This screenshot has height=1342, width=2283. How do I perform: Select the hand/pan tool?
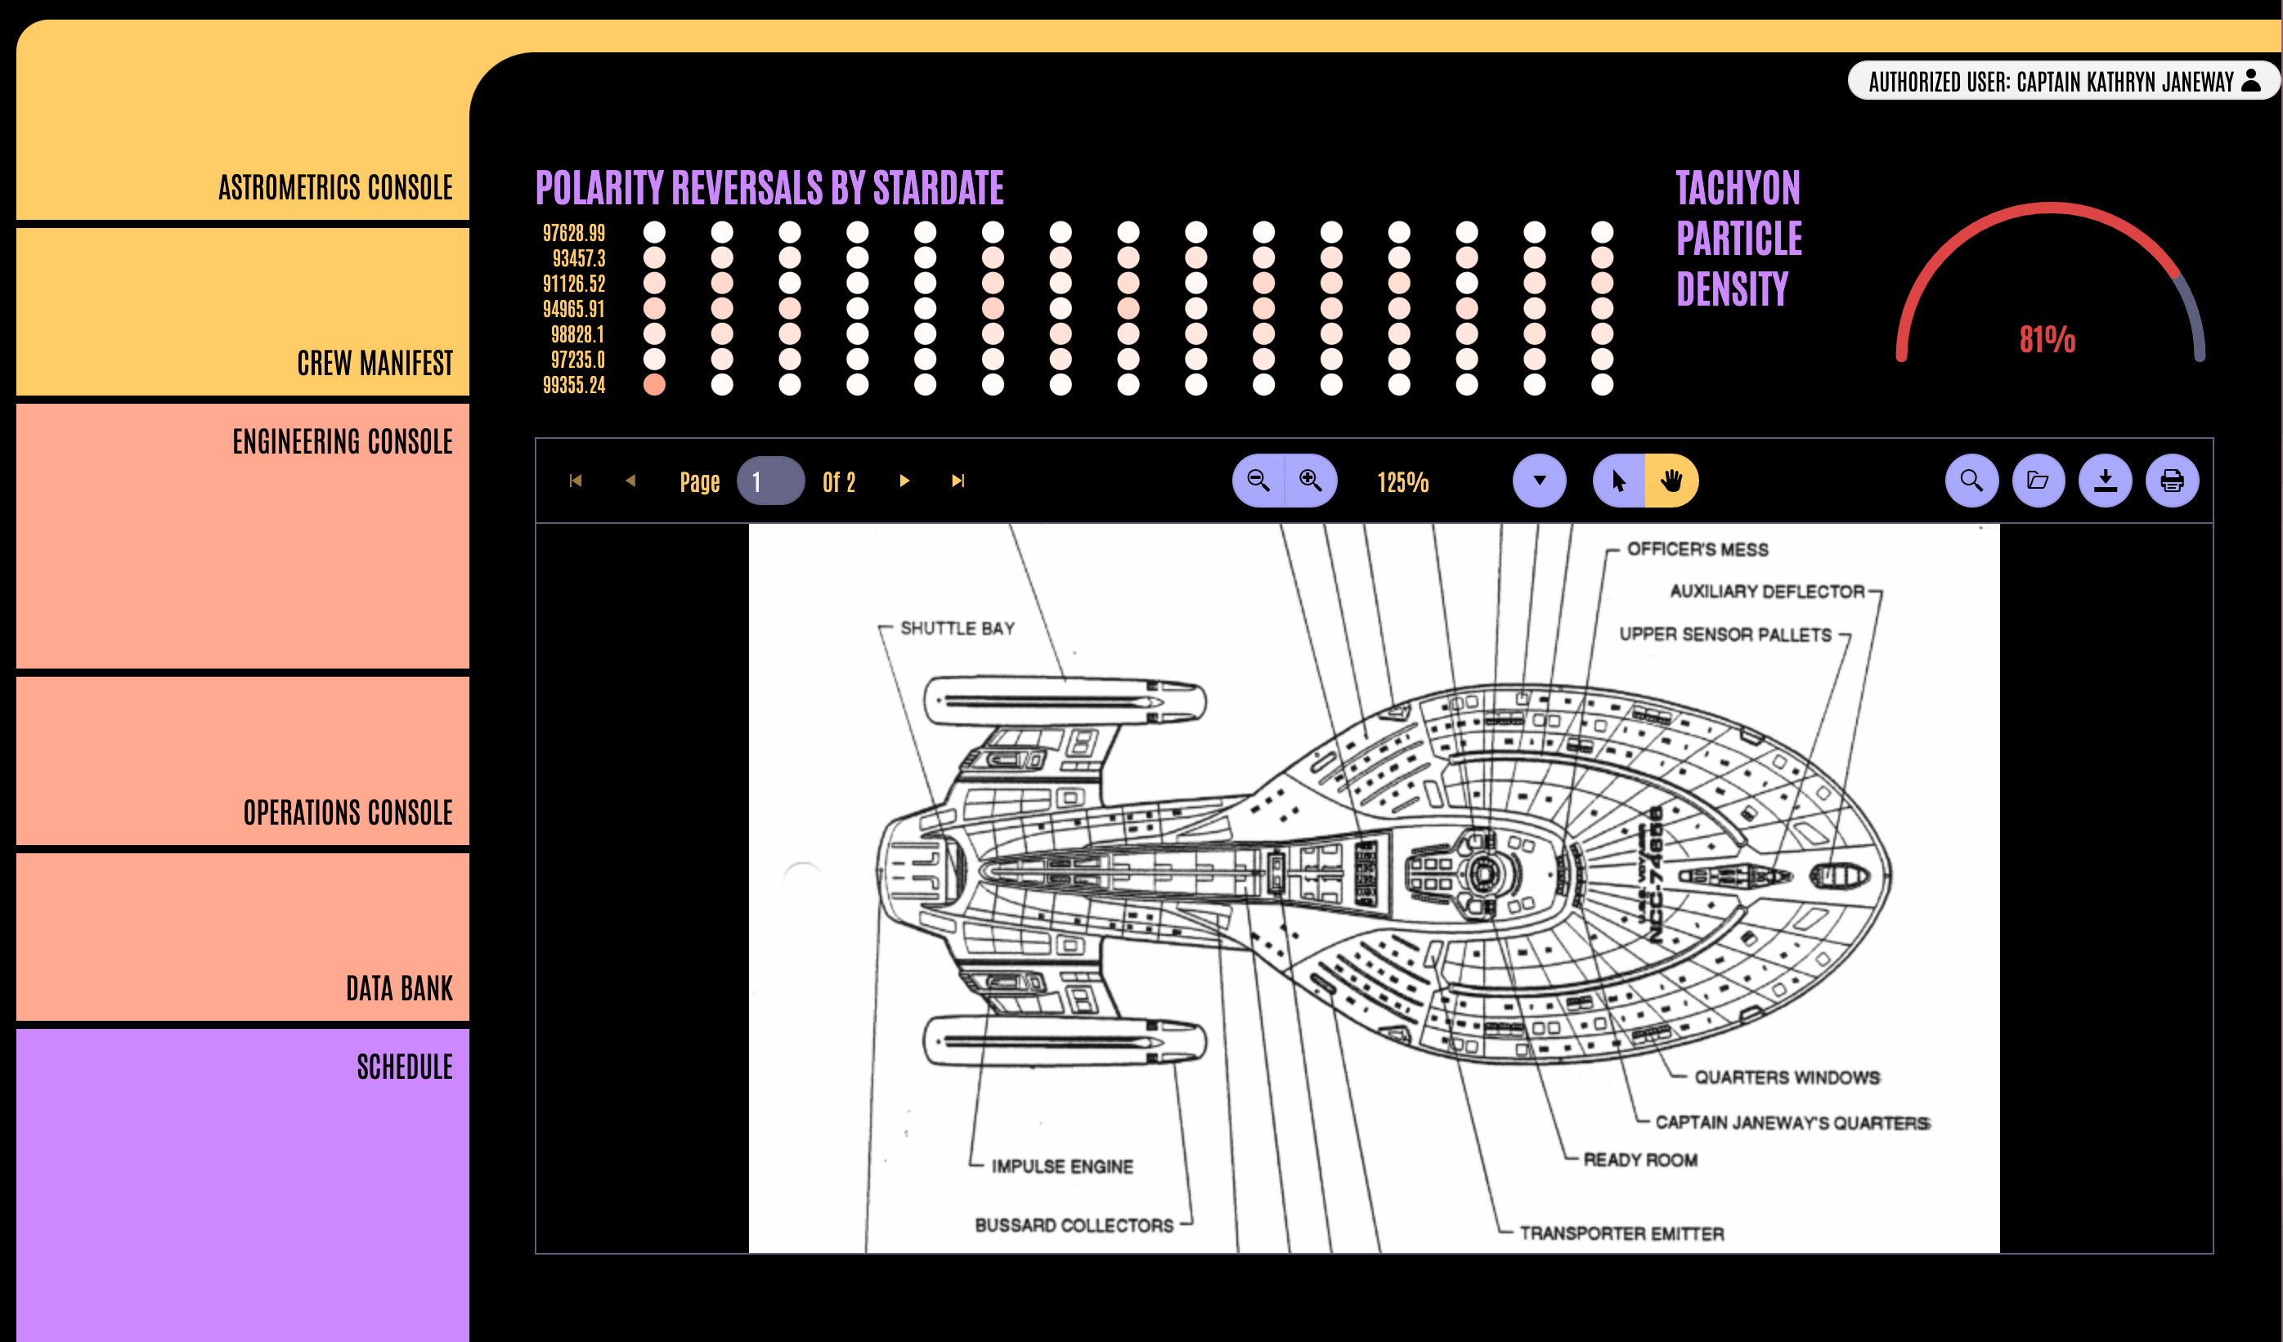click(x=1673, y=479)
